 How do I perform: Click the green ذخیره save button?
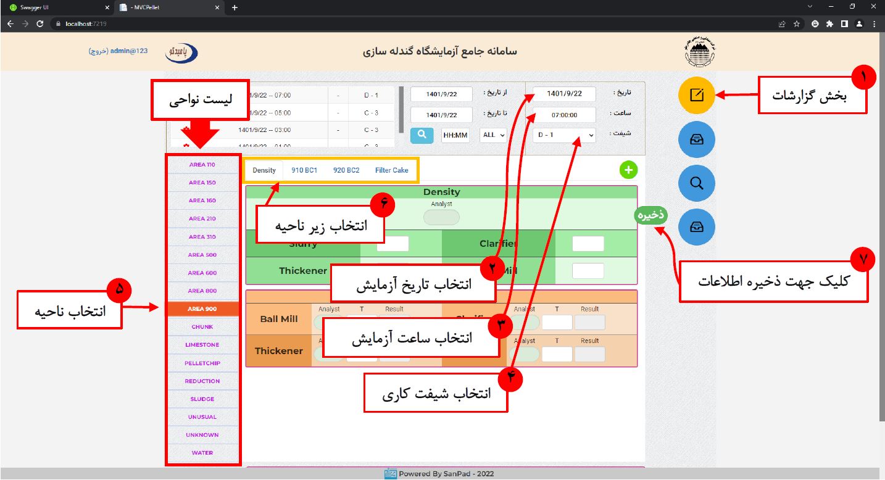[x=651, y=215]
